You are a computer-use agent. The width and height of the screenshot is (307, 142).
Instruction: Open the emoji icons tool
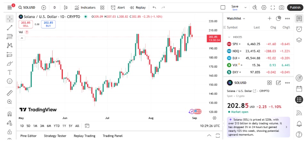click(x=10, y=81)
